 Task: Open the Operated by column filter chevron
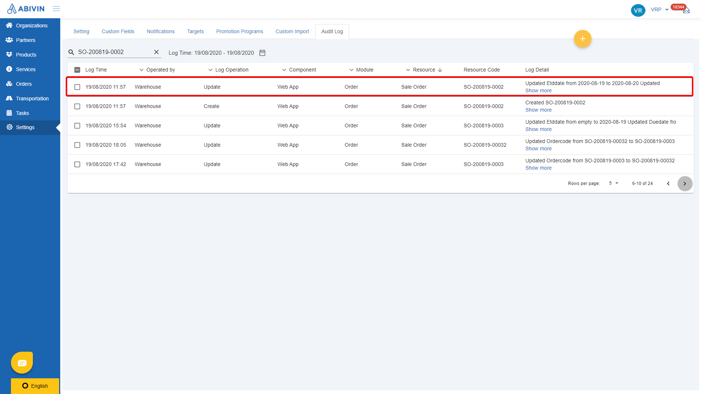pos(210,70)
